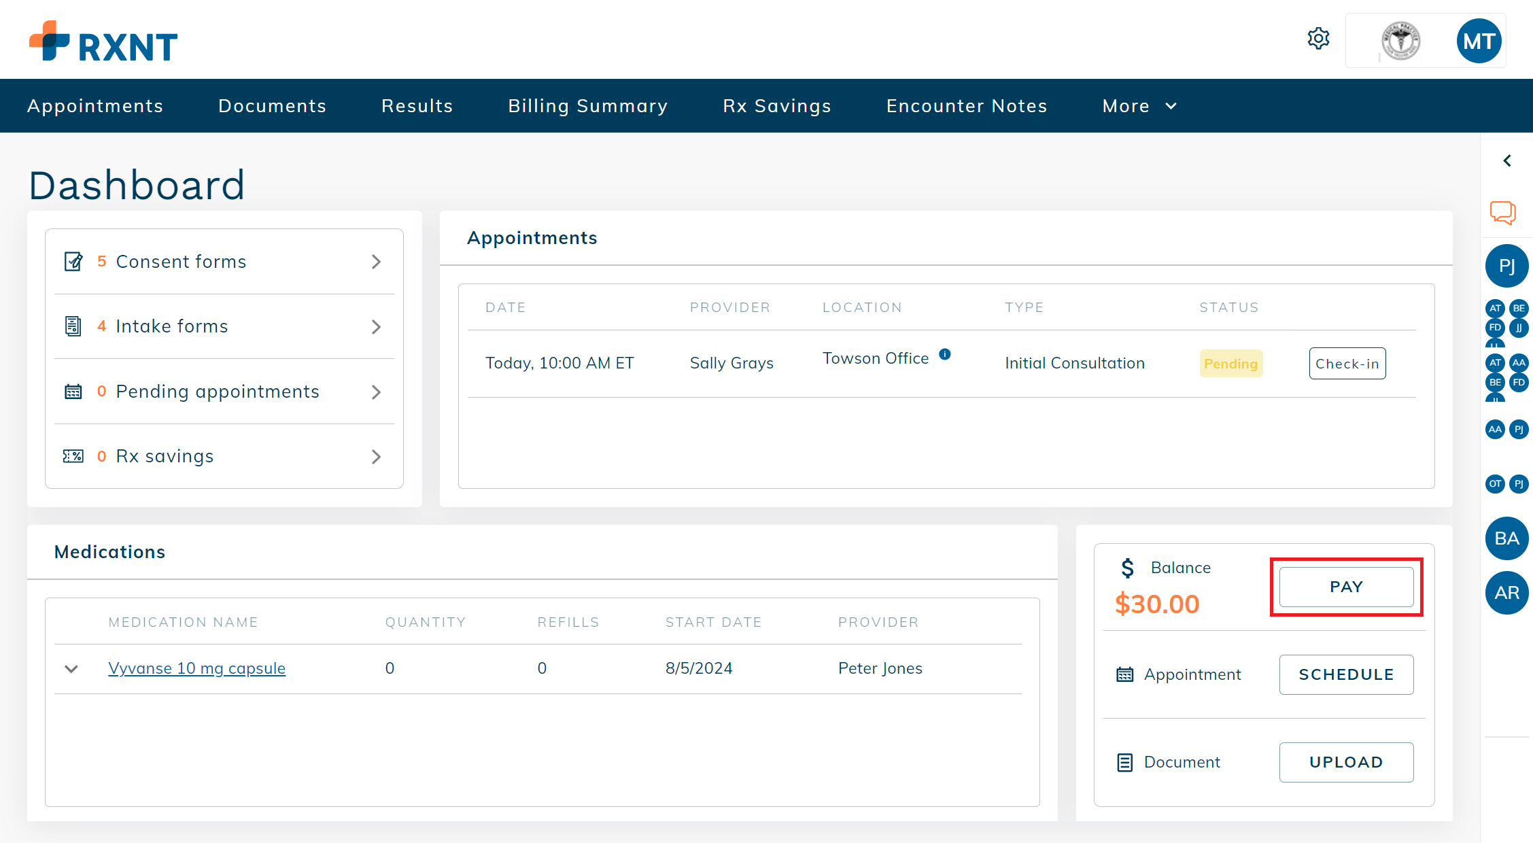This screenshot has height=843, width=1533.
Task: Open the Encounter Notes menu item
Action: point(966,106)
